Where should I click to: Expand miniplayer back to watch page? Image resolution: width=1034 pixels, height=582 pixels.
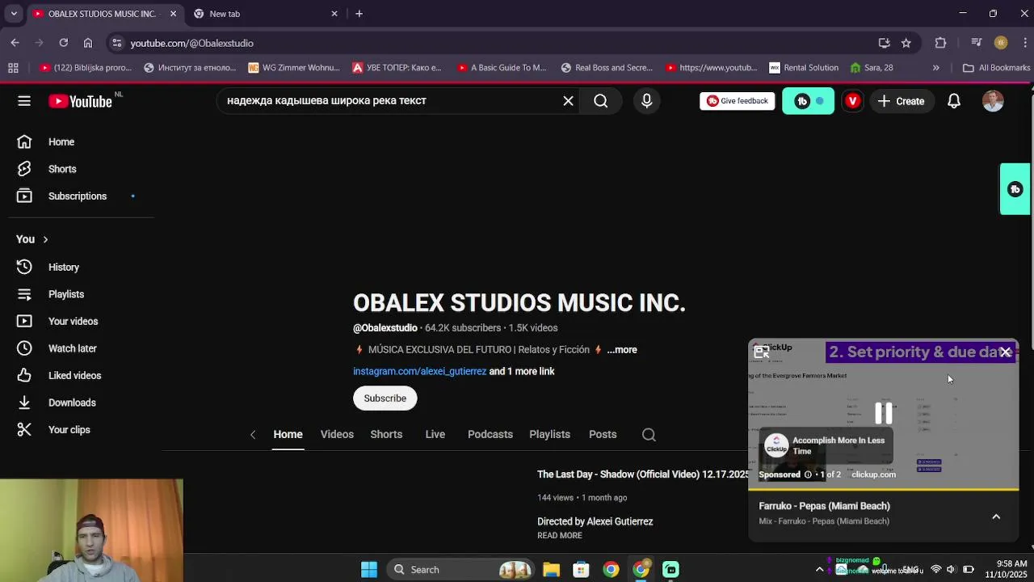click(762, 352)
